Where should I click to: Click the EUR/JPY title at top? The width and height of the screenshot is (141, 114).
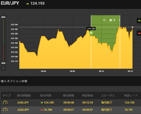click(x=10, y=3)
